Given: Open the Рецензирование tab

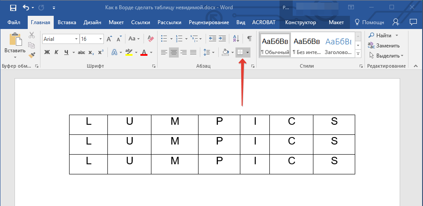Looking at the screenshot, I should [x=209, y=22].
